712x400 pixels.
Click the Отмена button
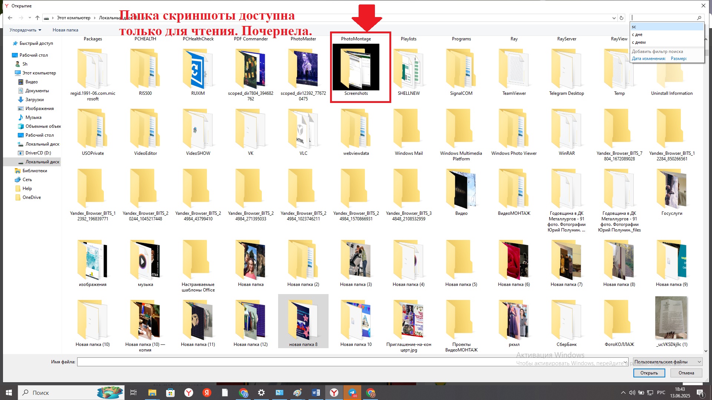point(686,373)
